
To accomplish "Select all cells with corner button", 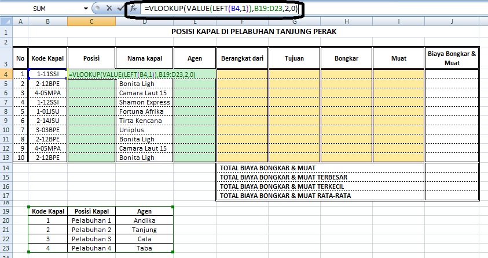I will (x=6, y=21).
